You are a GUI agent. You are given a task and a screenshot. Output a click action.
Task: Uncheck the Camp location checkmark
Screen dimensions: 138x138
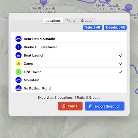(121, 63)
